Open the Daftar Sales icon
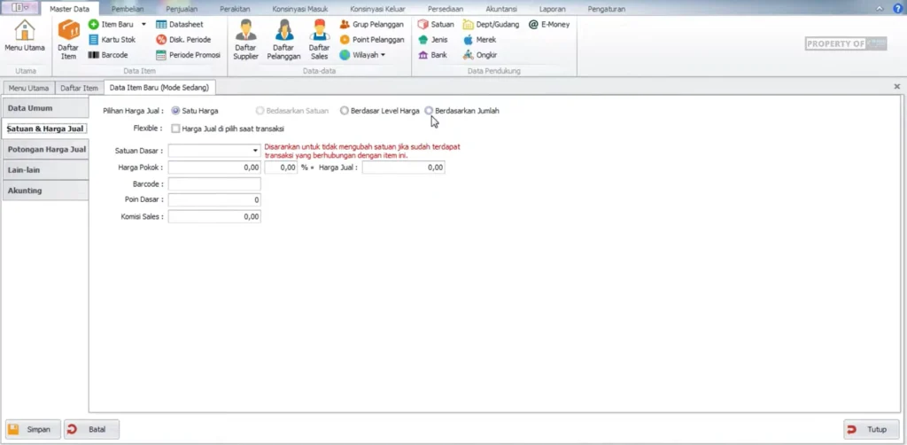 pyautogui.click(x=319, y=40)
